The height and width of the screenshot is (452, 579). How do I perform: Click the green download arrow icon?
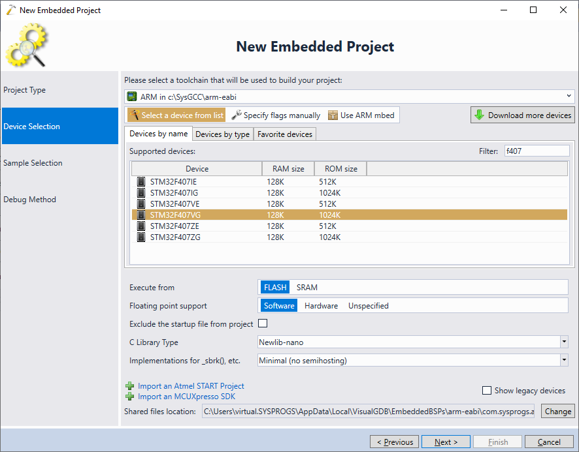[x=479, y=115]
